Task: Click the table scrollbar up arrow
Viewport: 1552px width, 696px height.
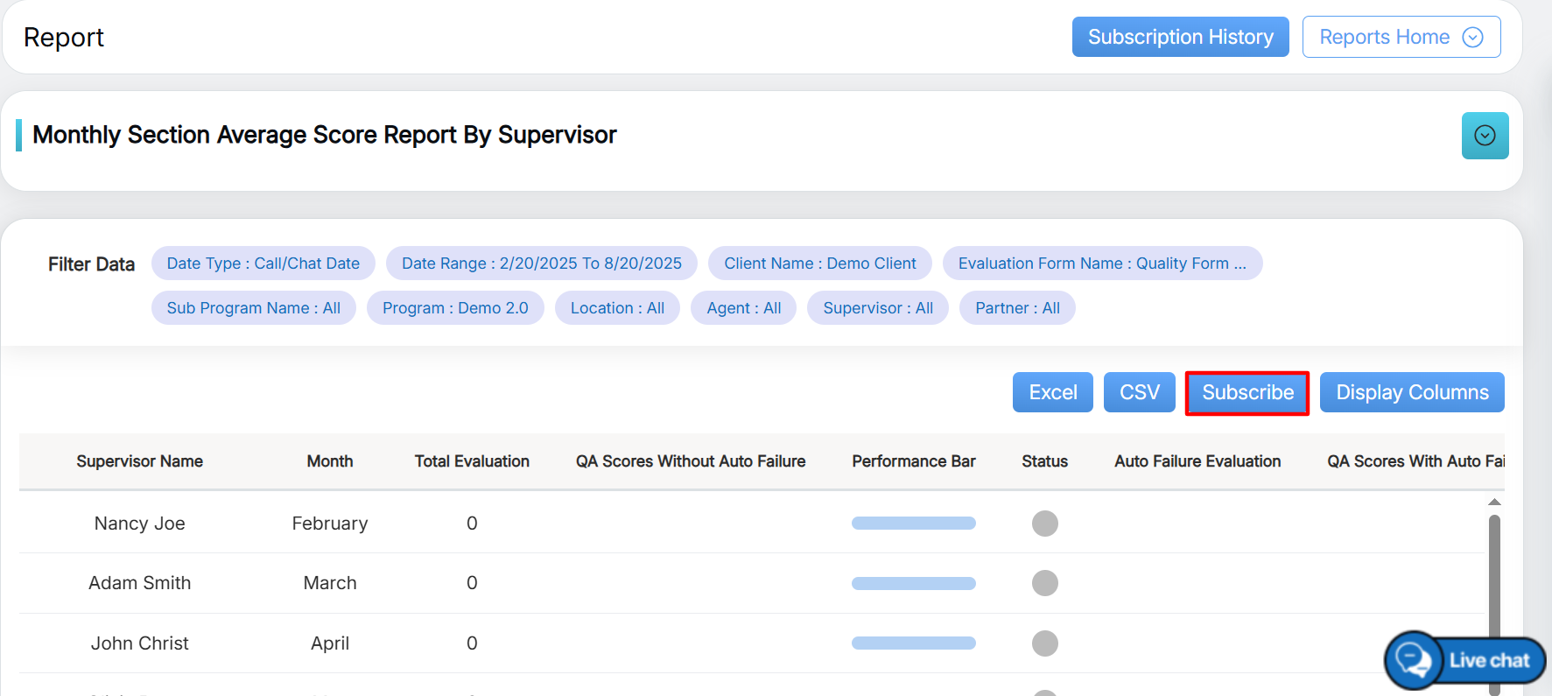Action: (x=1494, y=503)
